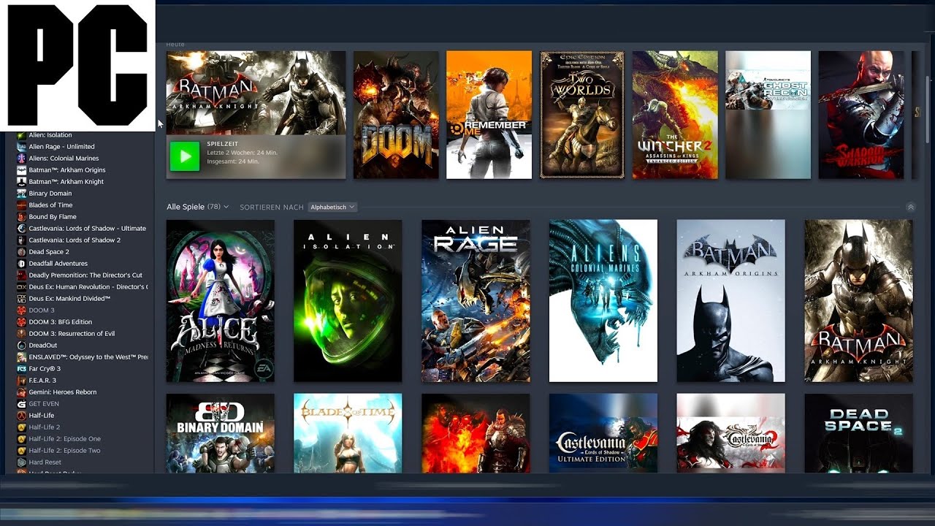
Task: Open the Remember Me cover
Action: [x=489, y=115]
